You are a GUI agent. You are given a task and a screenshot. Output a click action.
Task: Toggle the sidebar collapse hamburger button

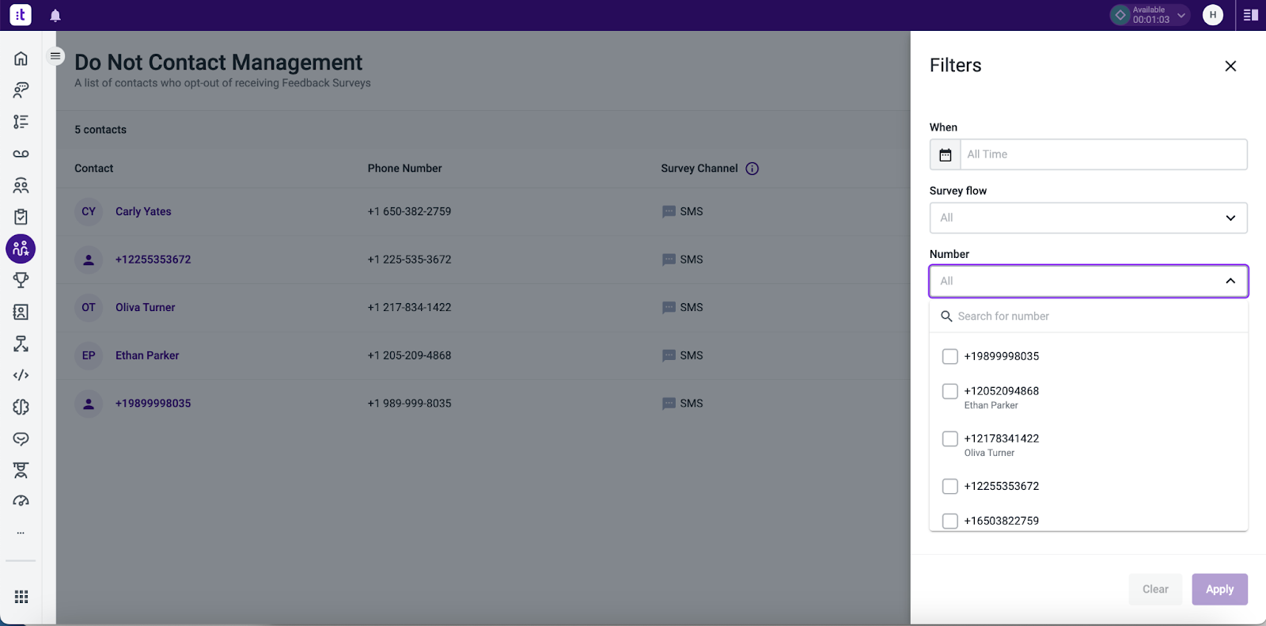[55, 55]
